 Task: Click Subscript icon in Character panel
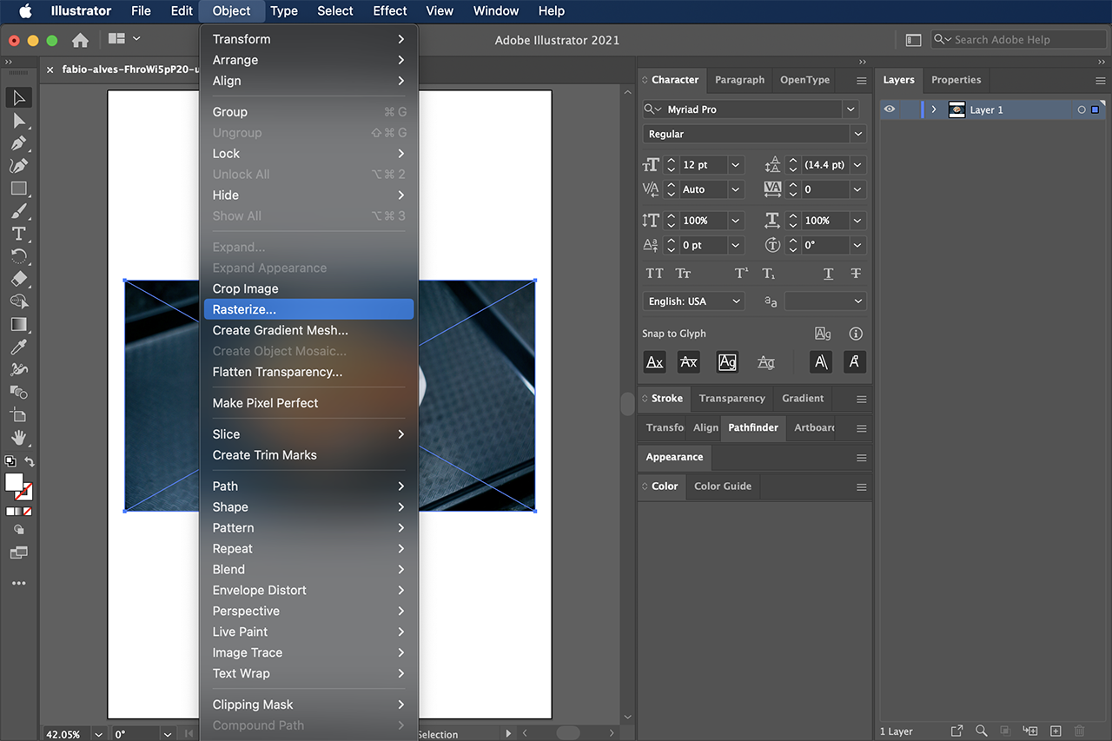pyautogui.click(x=769, y=273)
